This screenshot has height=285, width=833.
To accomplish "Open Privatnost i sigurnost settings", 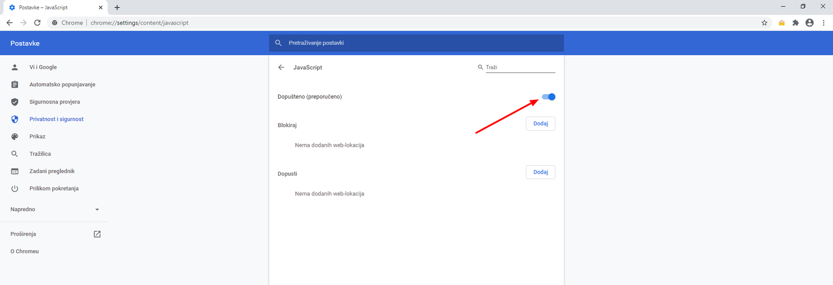I will pos(56,119).
